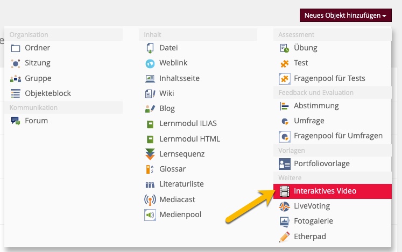The image size is (402, 252).
Task: Add a new Test object
Action: click(301, 63)
